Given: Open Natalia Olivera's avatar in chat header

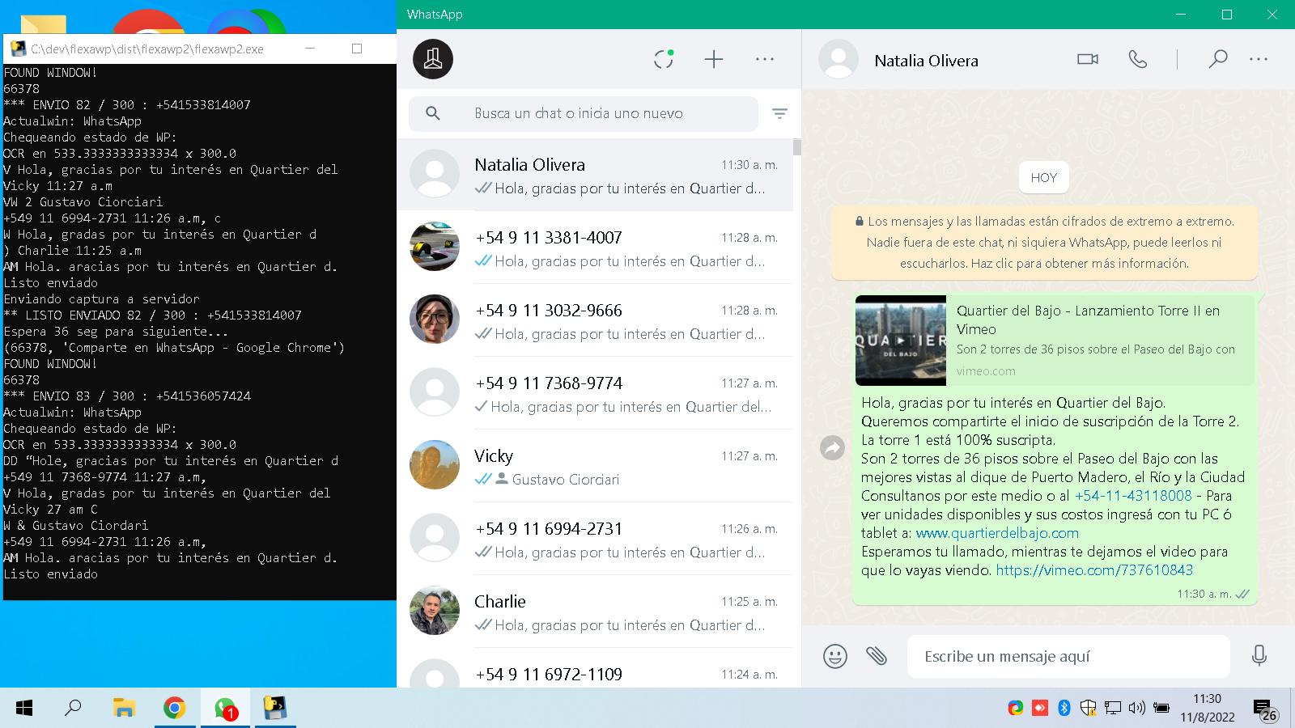Looking at the screenshot, I should tap(839, 59).
